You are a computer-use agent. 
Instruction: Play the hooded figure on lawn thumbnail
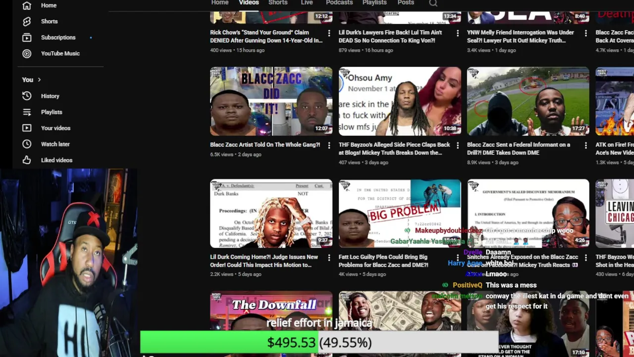click(x=528, y=101)
